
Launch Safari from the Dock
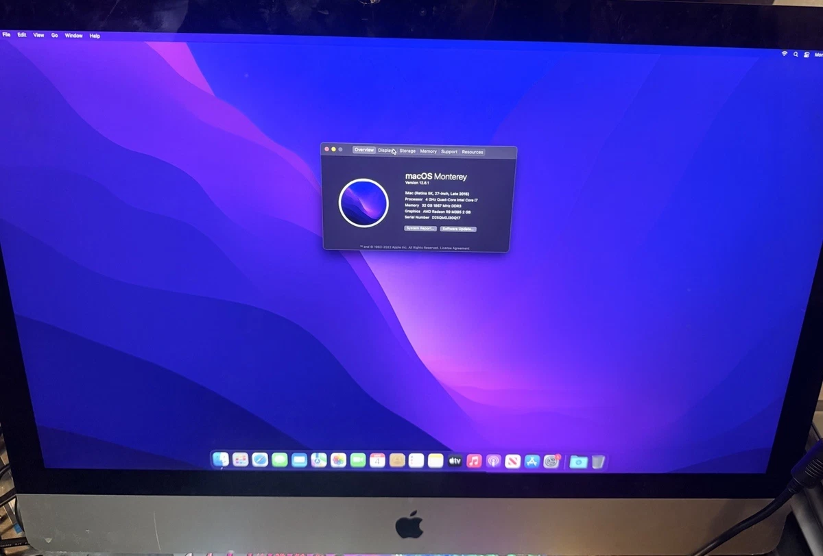click(x=260, y=460)
